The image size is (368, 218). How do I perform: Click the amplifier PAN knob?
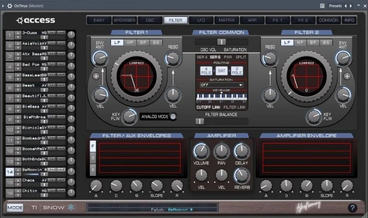click(221, 151)
